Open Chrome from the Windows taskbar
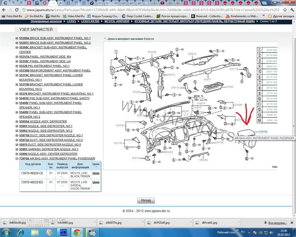Viewport: 296px width, 237px height. (x=77, y=232)
